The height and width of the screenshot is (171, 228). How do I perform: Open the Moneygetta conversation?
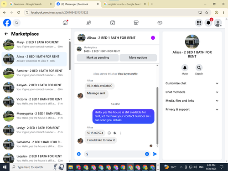(x=34, y=116)
